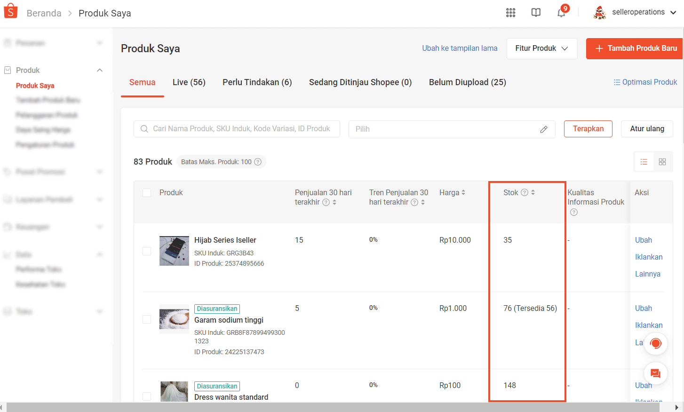This screenshot has width=684, height=412.
Task: Open the Fitur Produk dropdown
Action: pyautogui.click(x=542, y=48)
